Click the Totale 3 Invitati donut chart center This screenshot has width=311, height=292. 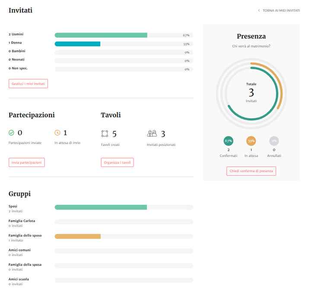coord(251,92)
